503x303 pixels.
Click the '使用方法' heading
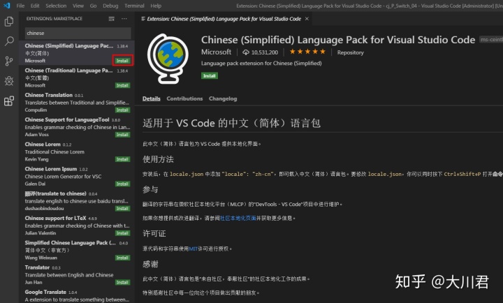(x=158, y=159)
